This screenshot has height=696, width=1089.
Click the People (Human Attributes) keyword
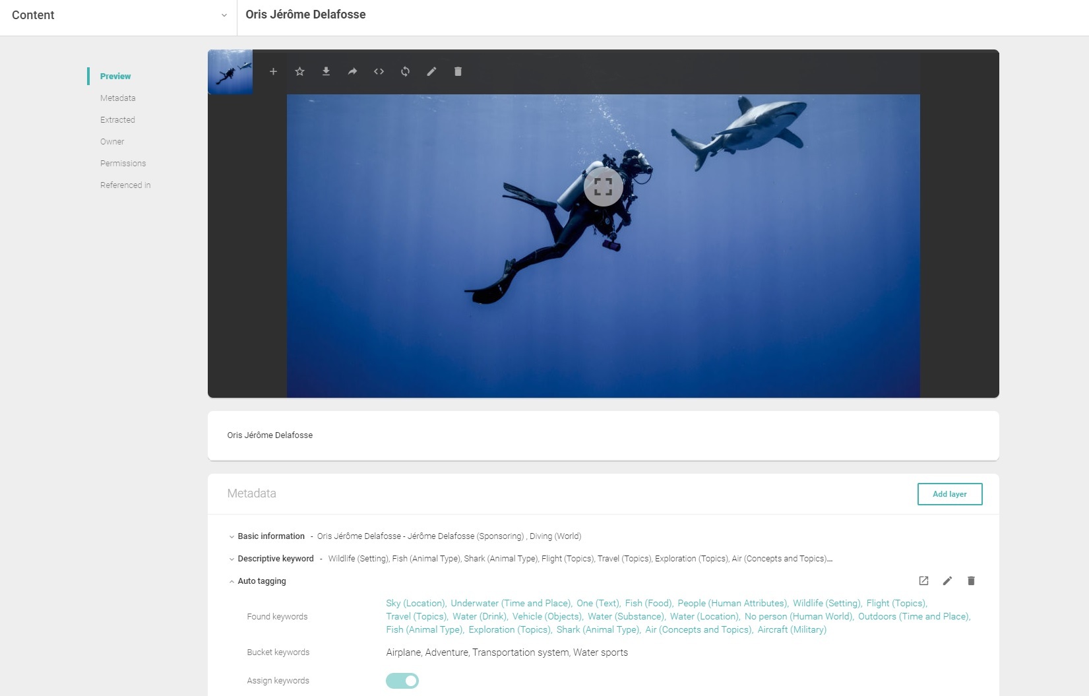732,603
